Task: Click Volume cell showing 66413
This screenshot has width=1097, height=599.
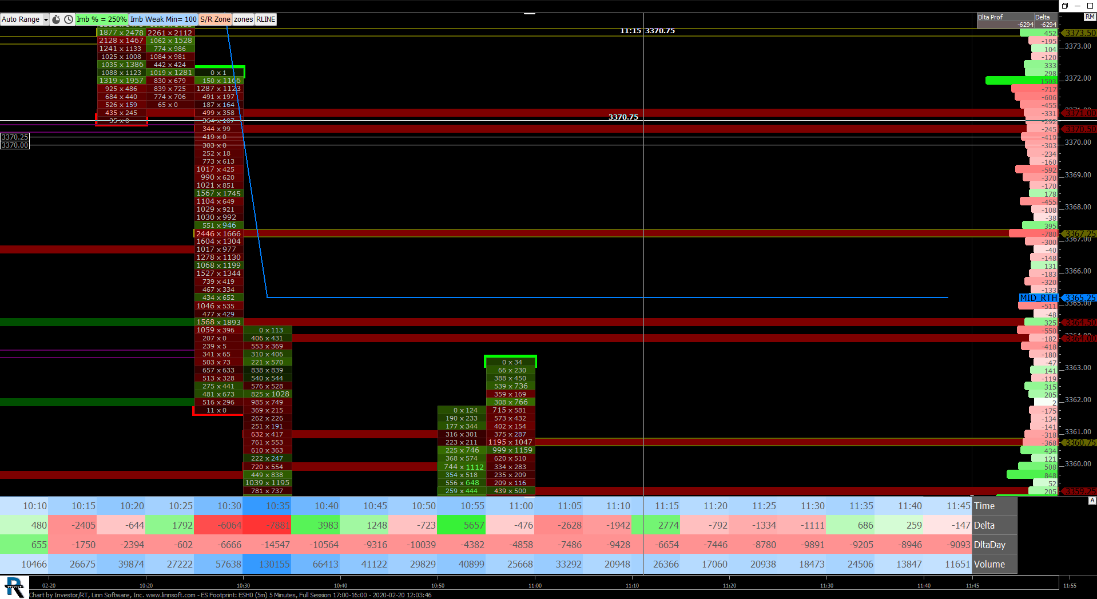Action: pos(316,565)
